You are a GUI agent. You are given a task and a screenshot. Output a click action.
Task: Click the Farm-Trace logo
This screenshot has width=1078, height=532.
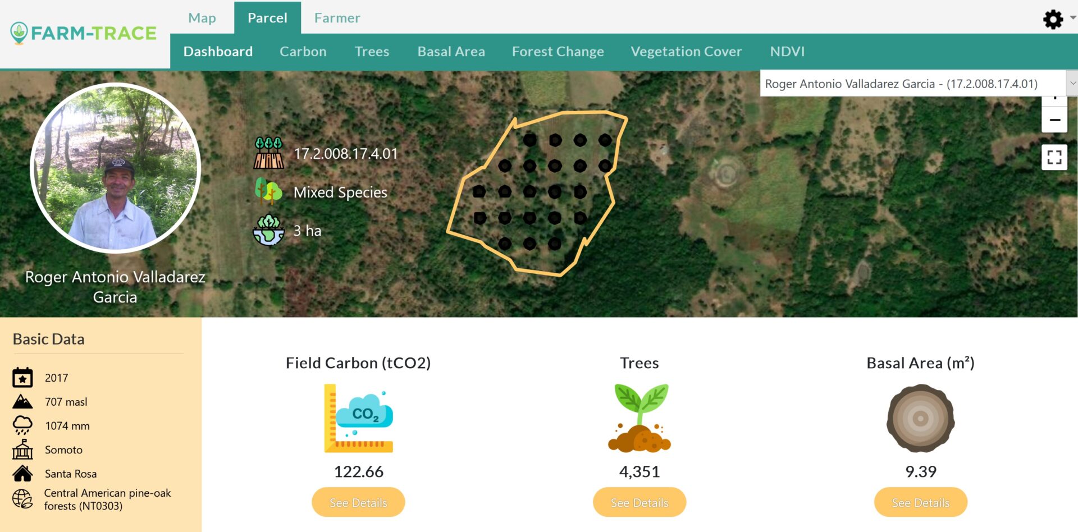pyautogui.click(x=83, y=33)
